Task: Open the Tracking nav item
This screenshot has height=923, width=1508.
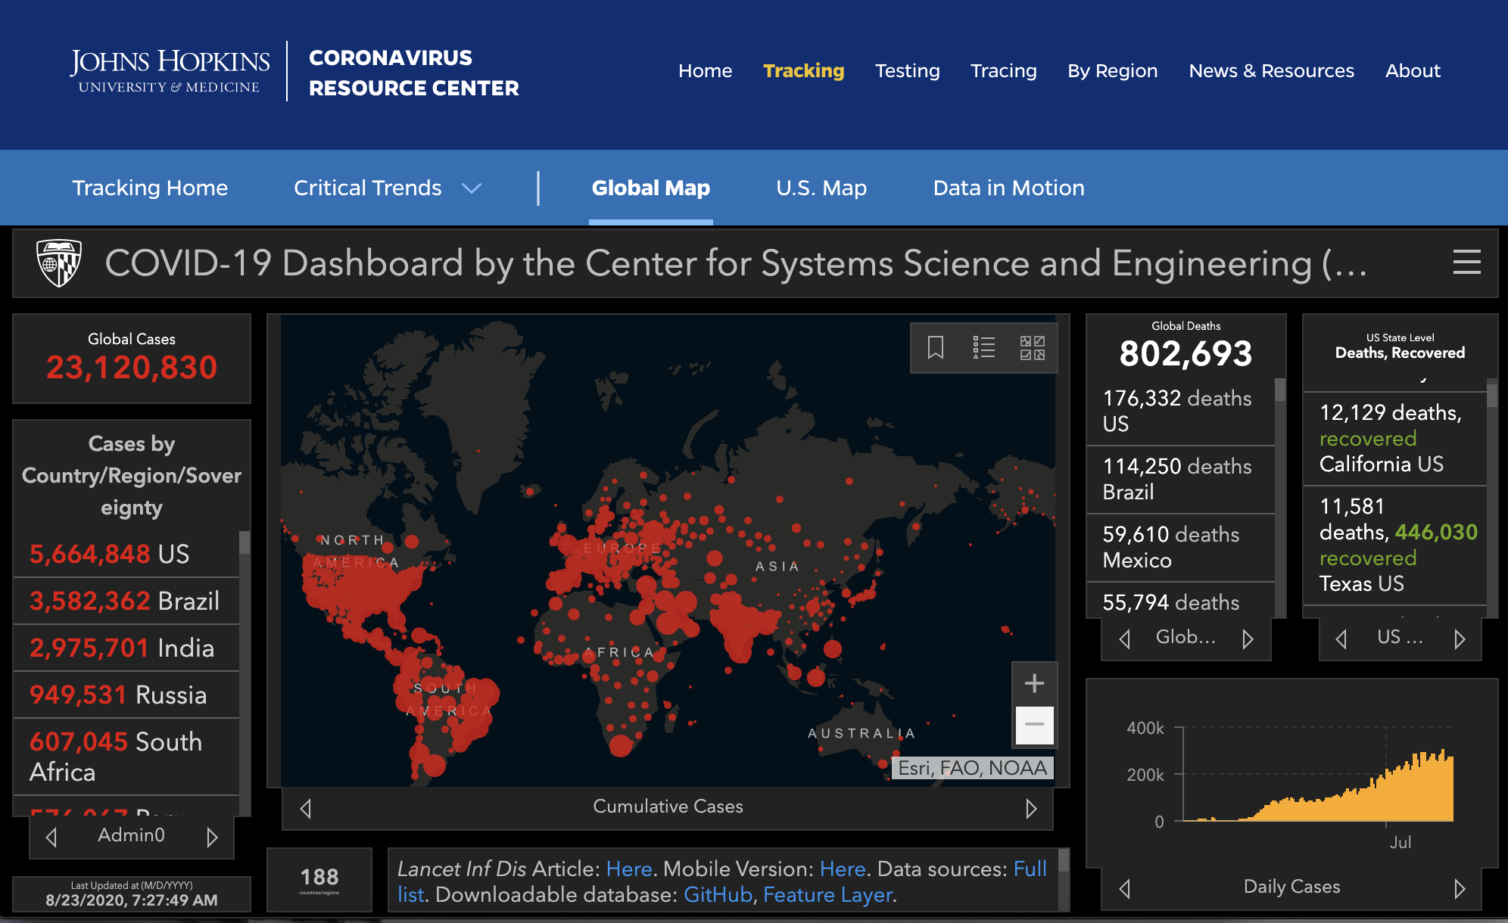Action: click(803, 70)
